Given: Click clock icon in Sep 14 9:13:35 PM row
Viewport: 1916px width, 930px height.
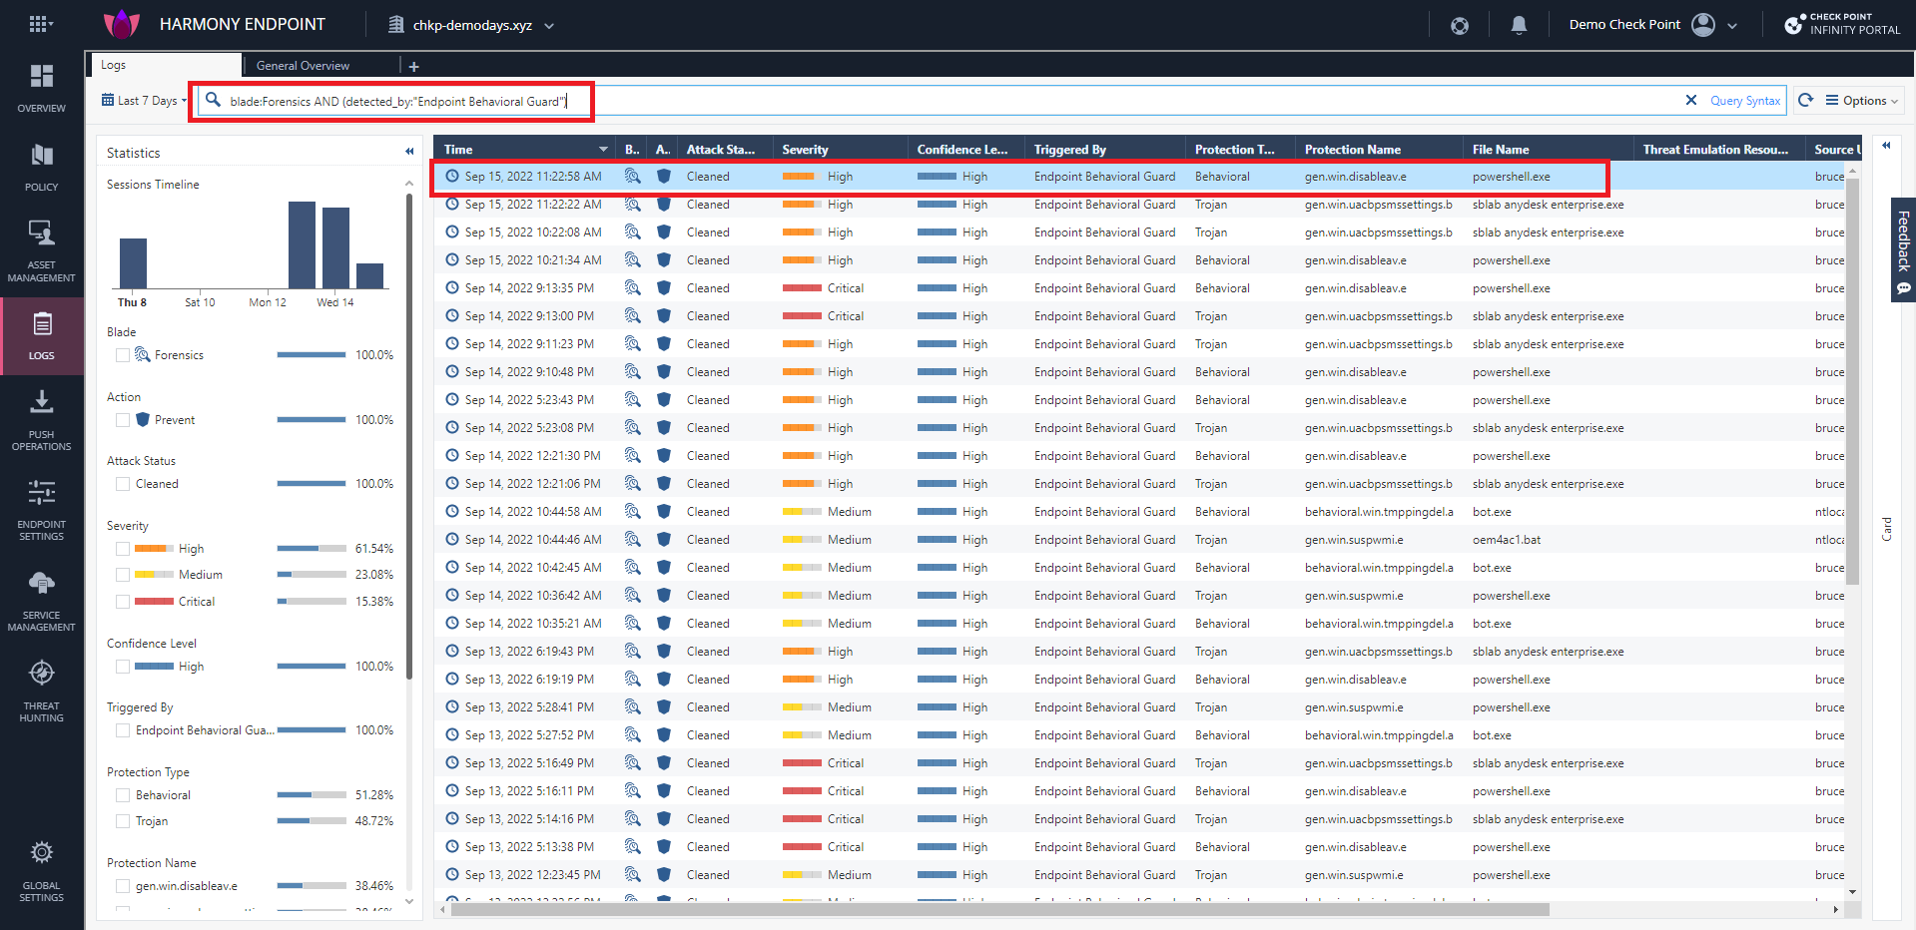Looking at the screenshot, I should click(452, 287).
